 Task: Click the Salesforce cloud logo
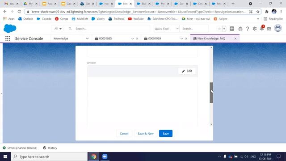pos(10,29)
